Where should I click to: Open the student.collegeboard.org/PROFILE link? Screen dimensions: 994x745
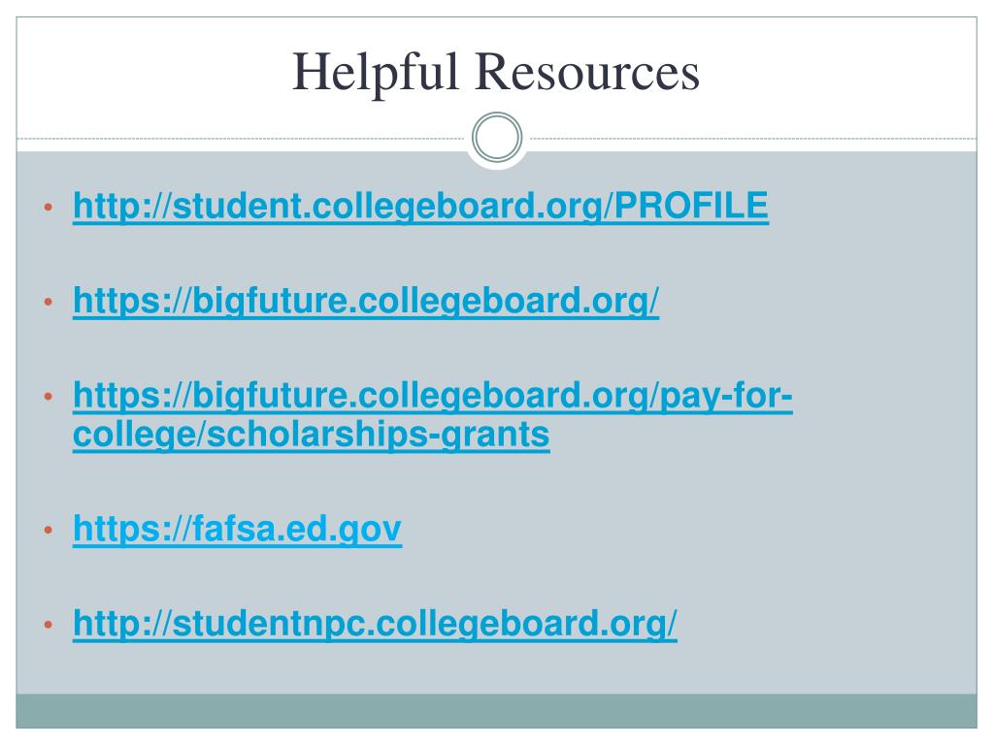[421, 206]
